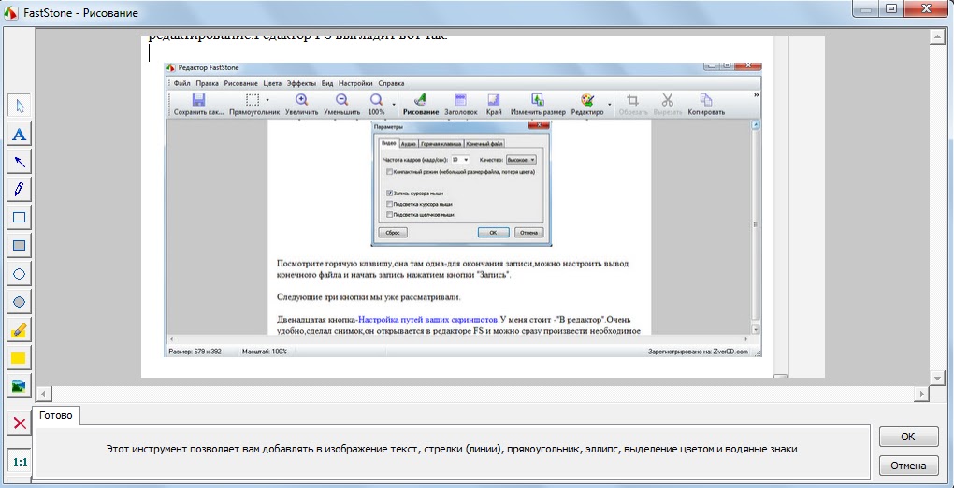954x488 pixels.
Task: Click the vertical scrollbar up arrow
Action: coord(936,37)
